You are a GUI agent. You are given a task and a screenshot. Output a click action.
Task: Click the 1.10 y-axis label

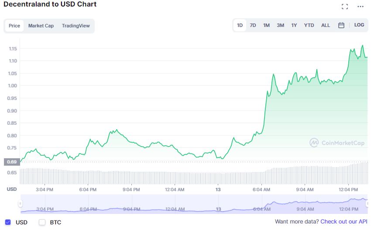[13, 61]
